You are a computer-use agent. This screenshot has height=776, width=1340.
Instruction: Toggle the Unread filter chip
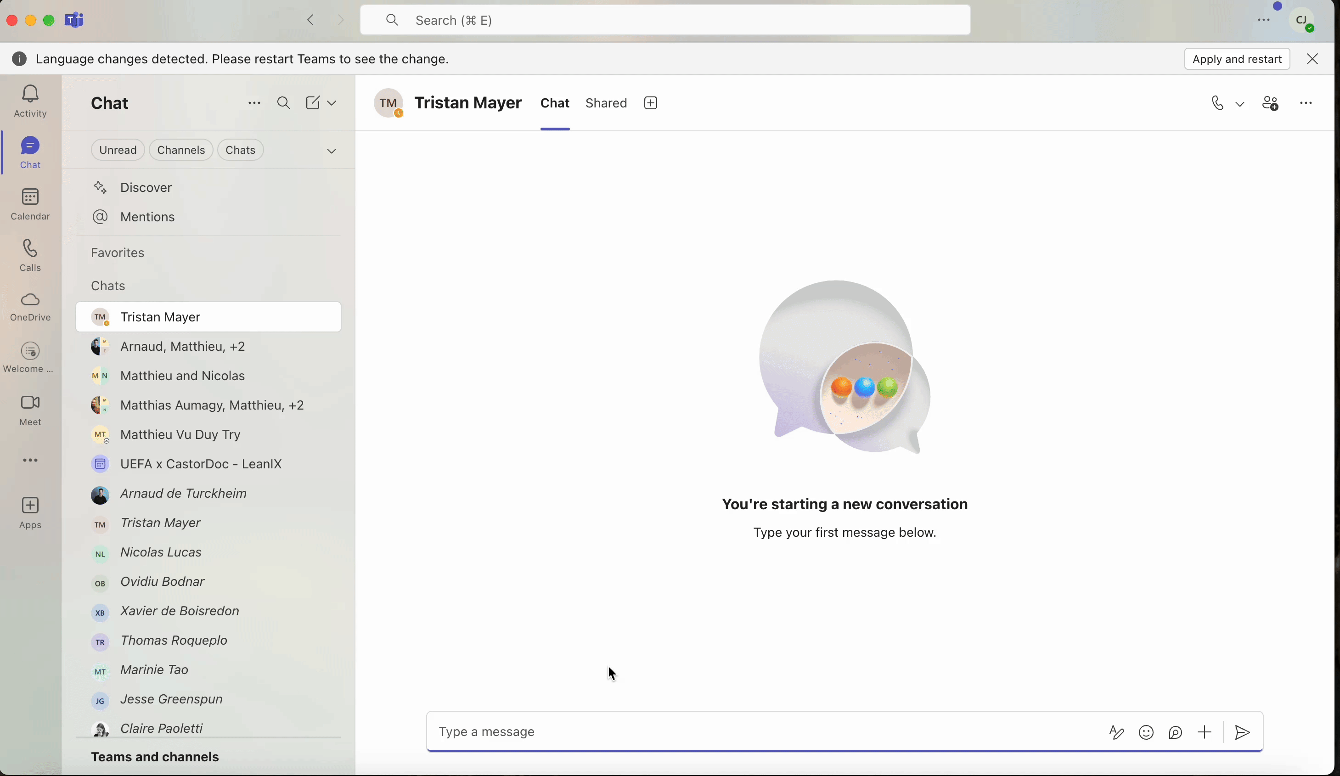coord(118,150)
